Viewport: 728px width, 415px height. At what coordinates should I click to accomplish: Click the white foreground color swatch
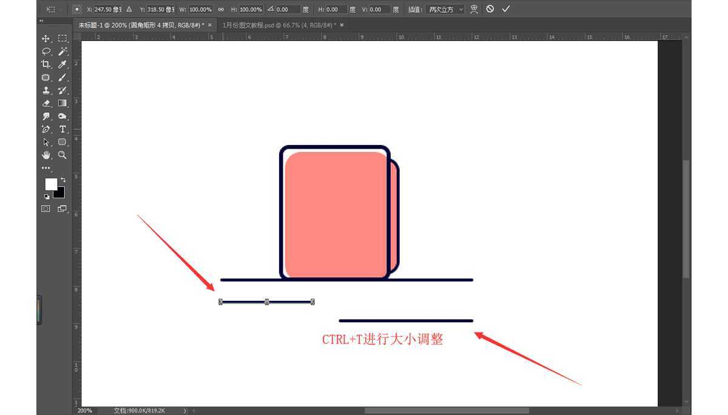51,183
